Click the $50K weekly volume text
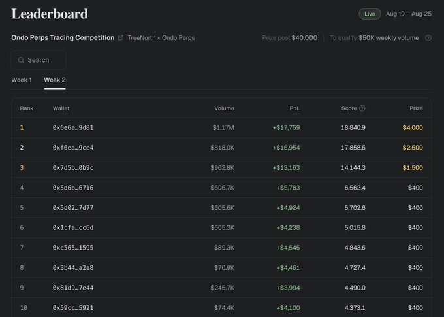Screen dimensions: 444x317 pos(388,38)
